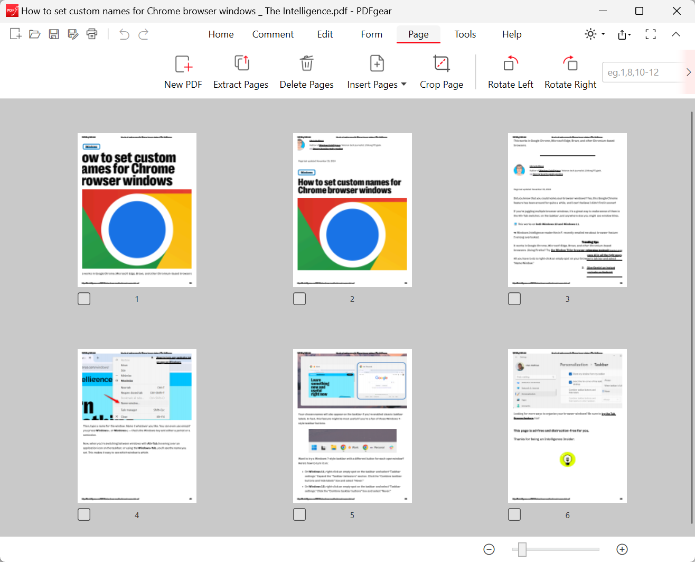Viewport: 695px width, 562px height.
Task: Click the Delete Pages trash icon
Action: (307, 63)
